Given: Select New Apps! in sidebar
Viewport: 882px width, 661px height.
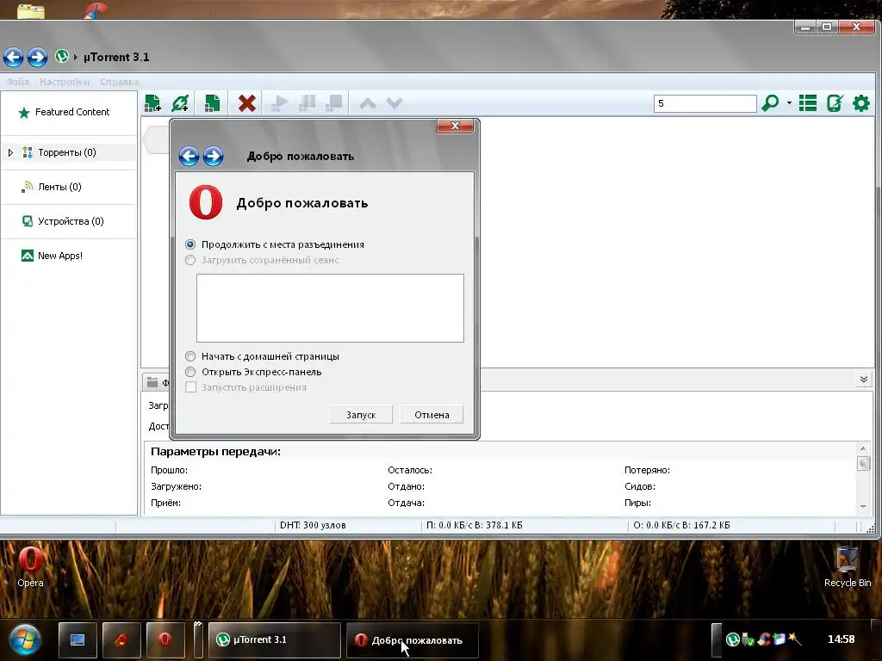Looking at the screenshot, I should point(69,256).
